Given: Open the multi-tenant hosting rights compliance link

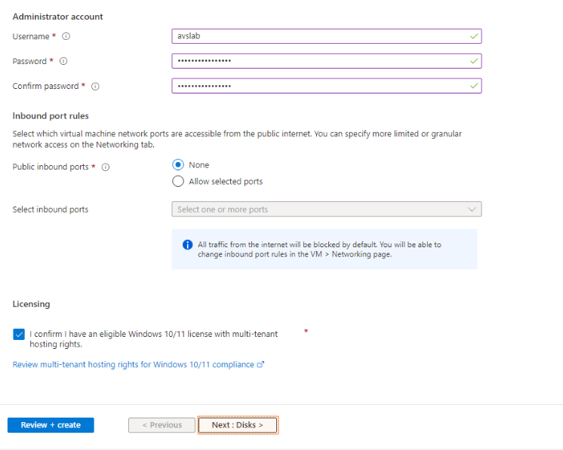Looking at the screenshot, I should pos(133,365).
